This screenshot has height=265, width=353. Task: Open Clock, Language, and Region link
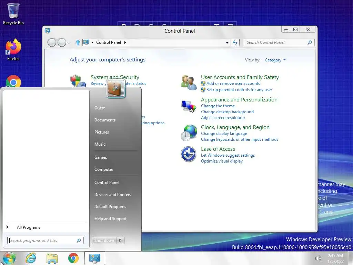tap(235, 127)
